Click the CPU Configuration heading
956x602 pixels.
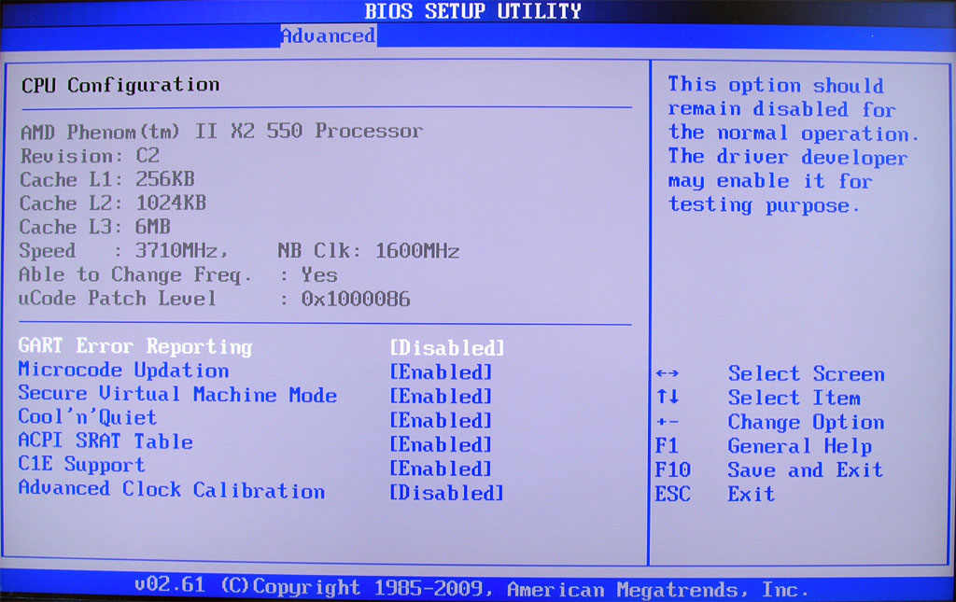point(120,85)
